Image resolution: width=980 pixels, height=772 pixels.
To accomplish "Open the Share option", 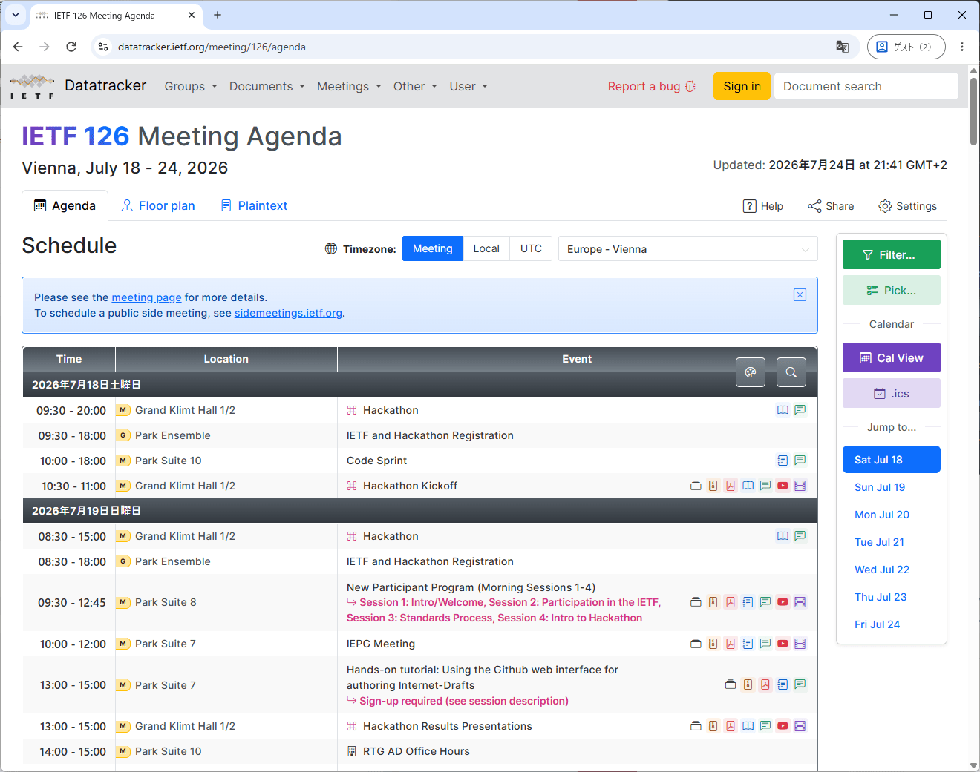I will point(831,206).
